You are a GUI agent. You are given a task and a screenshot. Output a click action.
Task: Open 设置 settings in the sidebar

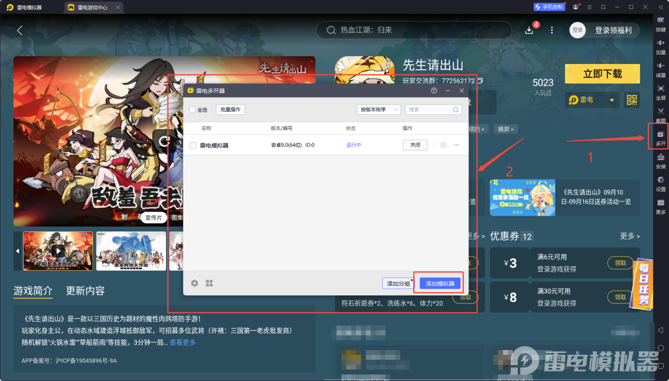pyautogui.click(x=661, y=184)
